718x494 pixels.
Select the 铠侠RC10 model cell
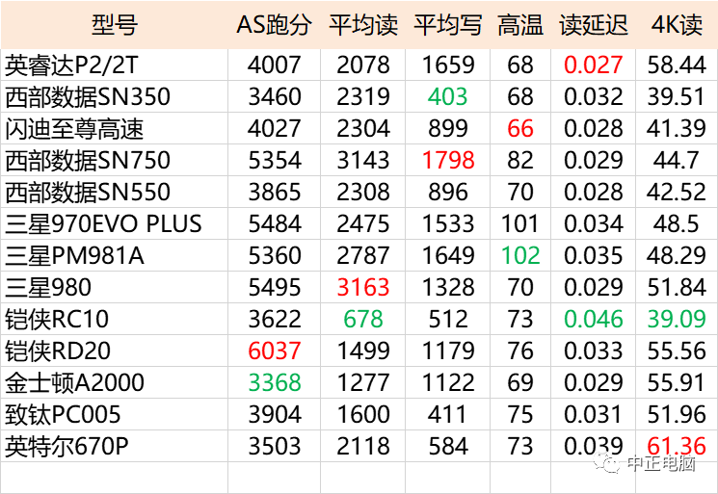115,319
